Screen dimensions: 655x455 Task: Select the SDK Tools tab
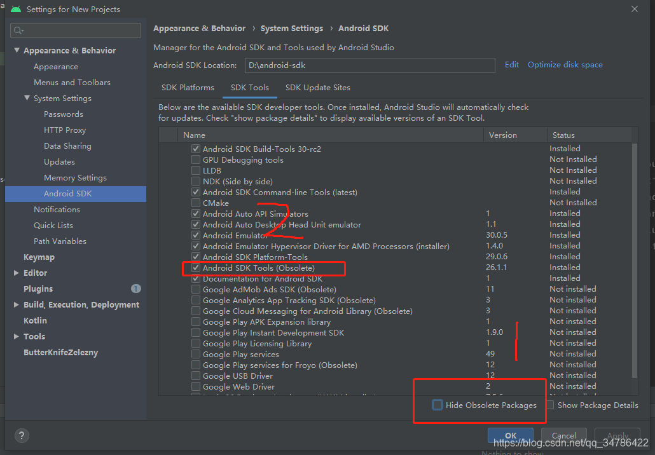[250, 88]
